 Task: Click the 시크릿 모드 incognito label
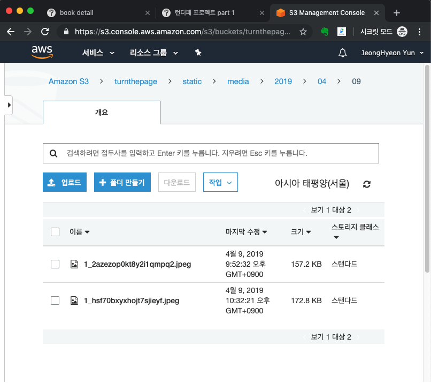click(376, 32)
